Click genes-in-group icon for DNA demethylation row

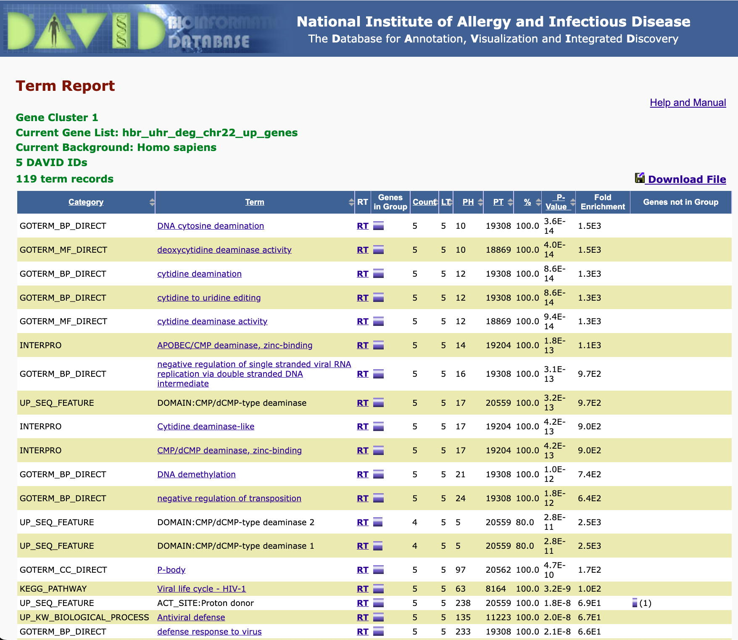[378, 474]
